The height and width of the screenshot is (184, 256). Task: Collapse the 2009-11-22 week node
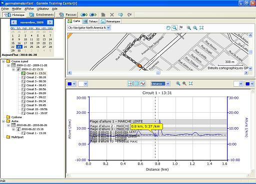click(8, 65)
